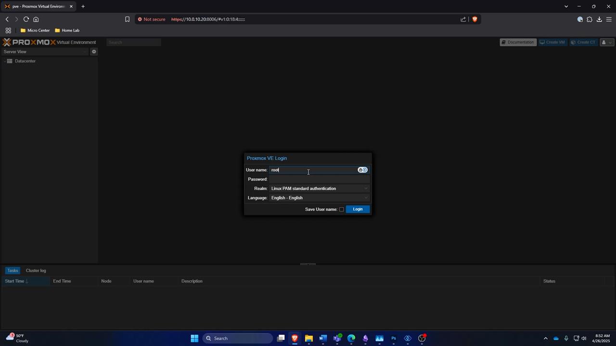Viewport: 616px width, 346px height.
Task: Click the Create CT button
Action: pyautogui.click(x=583, y=42)
